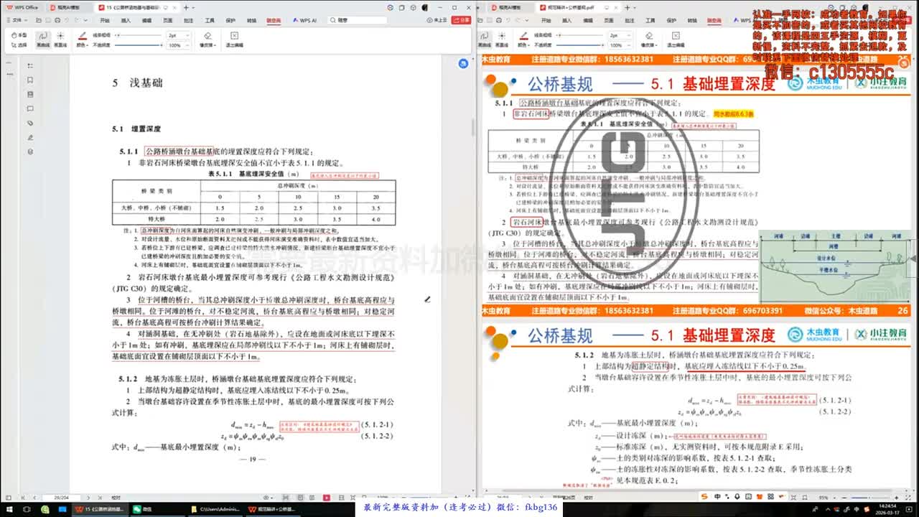Add a new tab in left window
The width and height of the screenshot is (919, 517).
pyautogui.click(x=186, y=7)
